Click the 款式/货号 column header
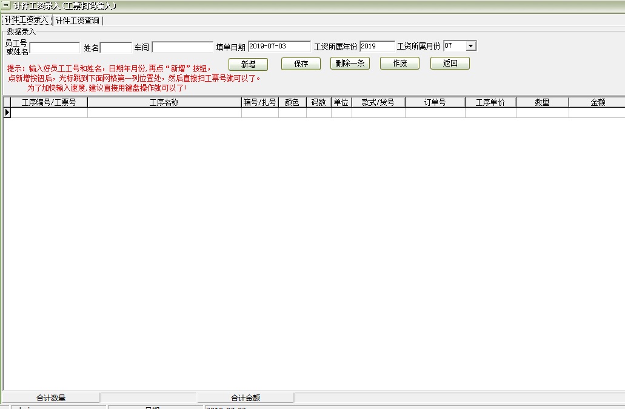This screenshot has height=409, width=625. tap(378, 102)
